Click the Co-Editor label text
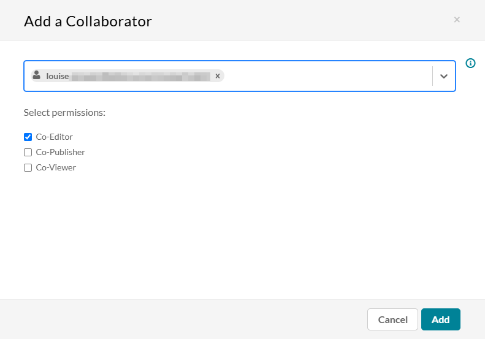485x339 pixels. pyautogui.click(x=55, y=137)
